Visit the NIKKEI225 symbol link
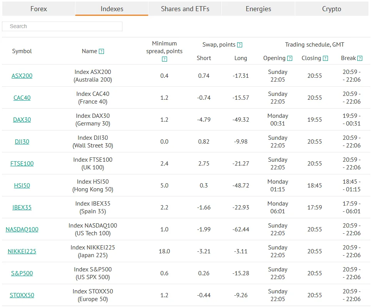The width and height of the screenshot is (373, 308). 22,251
